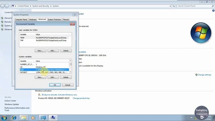Open Windows Explorer folder icon in taskbar

click(x=24, y=118)
